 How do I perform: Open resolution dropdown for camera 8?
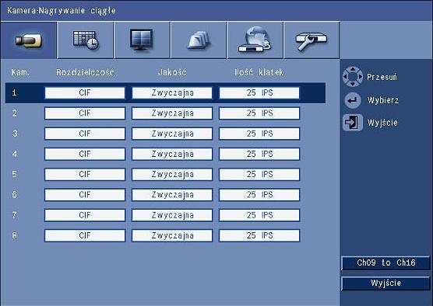85,235
